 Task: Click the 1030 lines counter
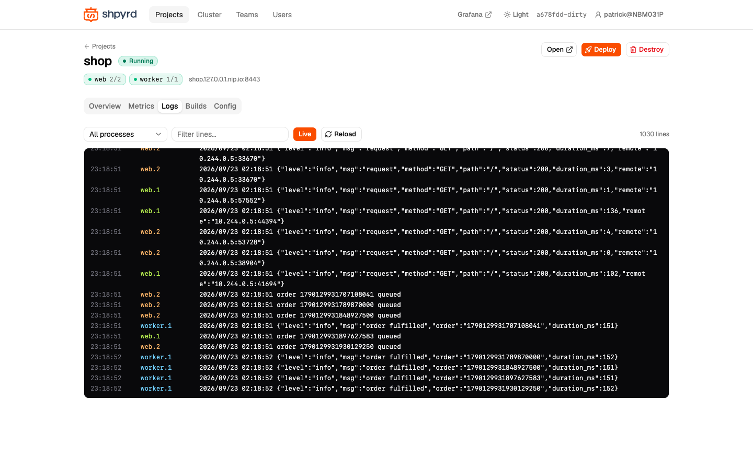654,134
